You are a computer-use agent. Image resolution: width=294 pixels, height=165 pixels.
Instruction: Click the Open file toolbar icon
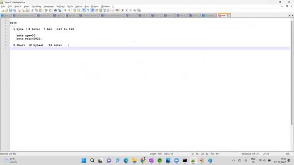(x=6, y=10)
